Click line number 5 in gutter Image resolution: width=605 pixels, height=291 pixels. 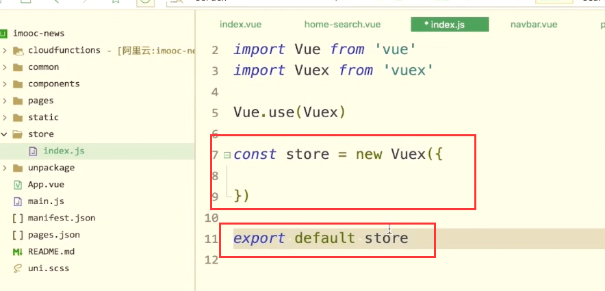point(215,114)
